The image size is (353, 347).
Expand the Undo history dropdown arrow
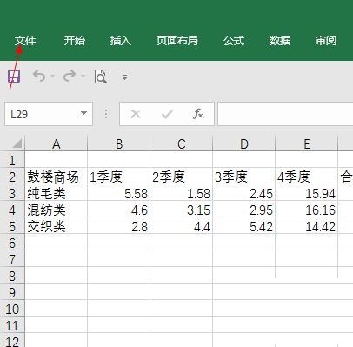52,77
